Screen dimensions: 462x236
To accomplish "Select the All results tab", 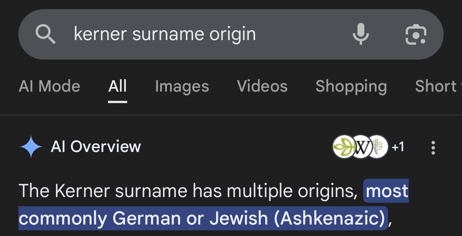I will pos(118,86).
